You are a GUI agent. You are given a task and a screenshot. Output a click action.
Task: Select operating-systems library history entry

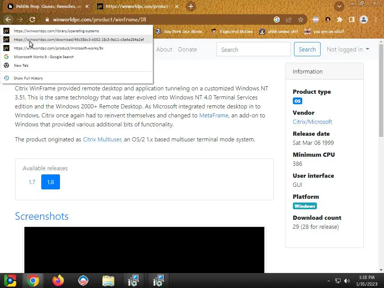click(76, 31)
